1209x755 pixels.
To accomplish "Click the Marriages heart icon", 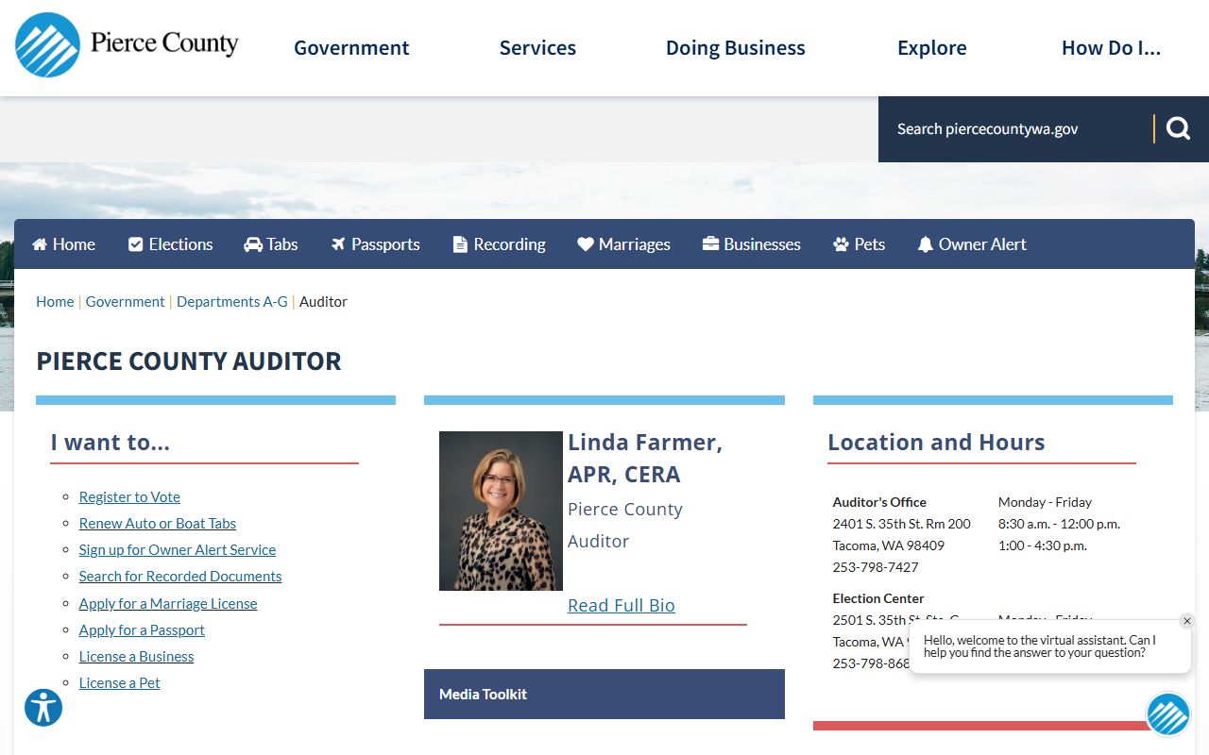I will [x=586, y=244].
